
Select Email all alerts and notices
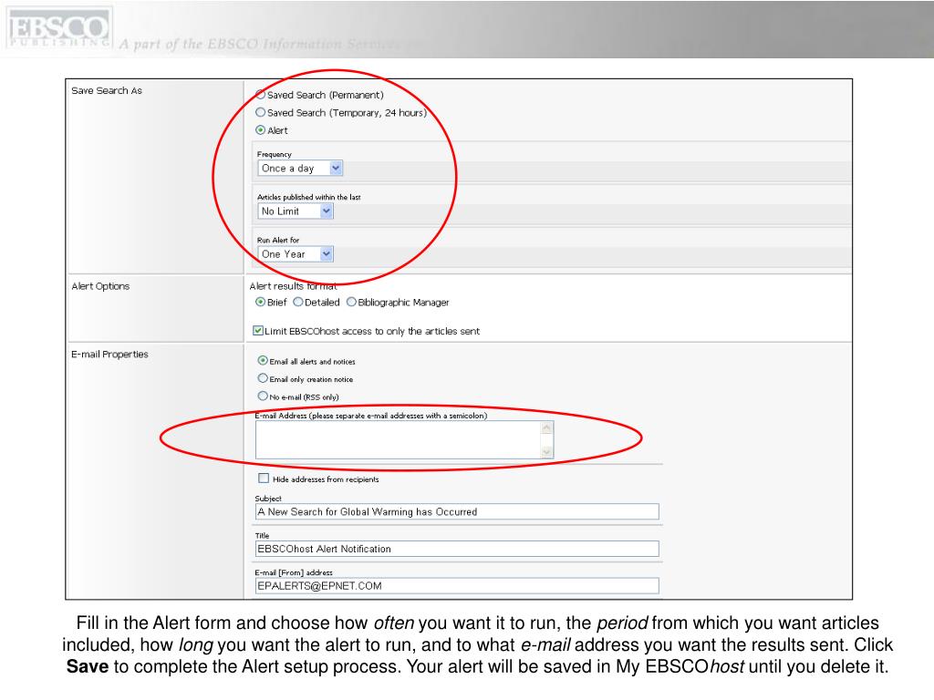point(263,361)
